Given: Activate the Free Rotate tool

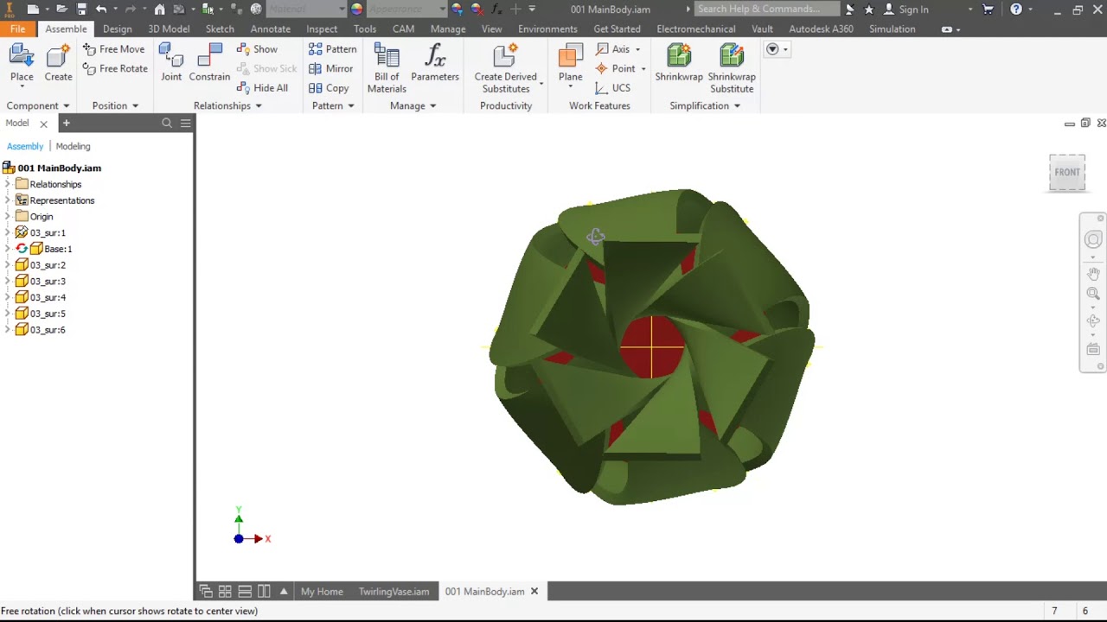Looking at the screenshot, I should tap(115, 68).
